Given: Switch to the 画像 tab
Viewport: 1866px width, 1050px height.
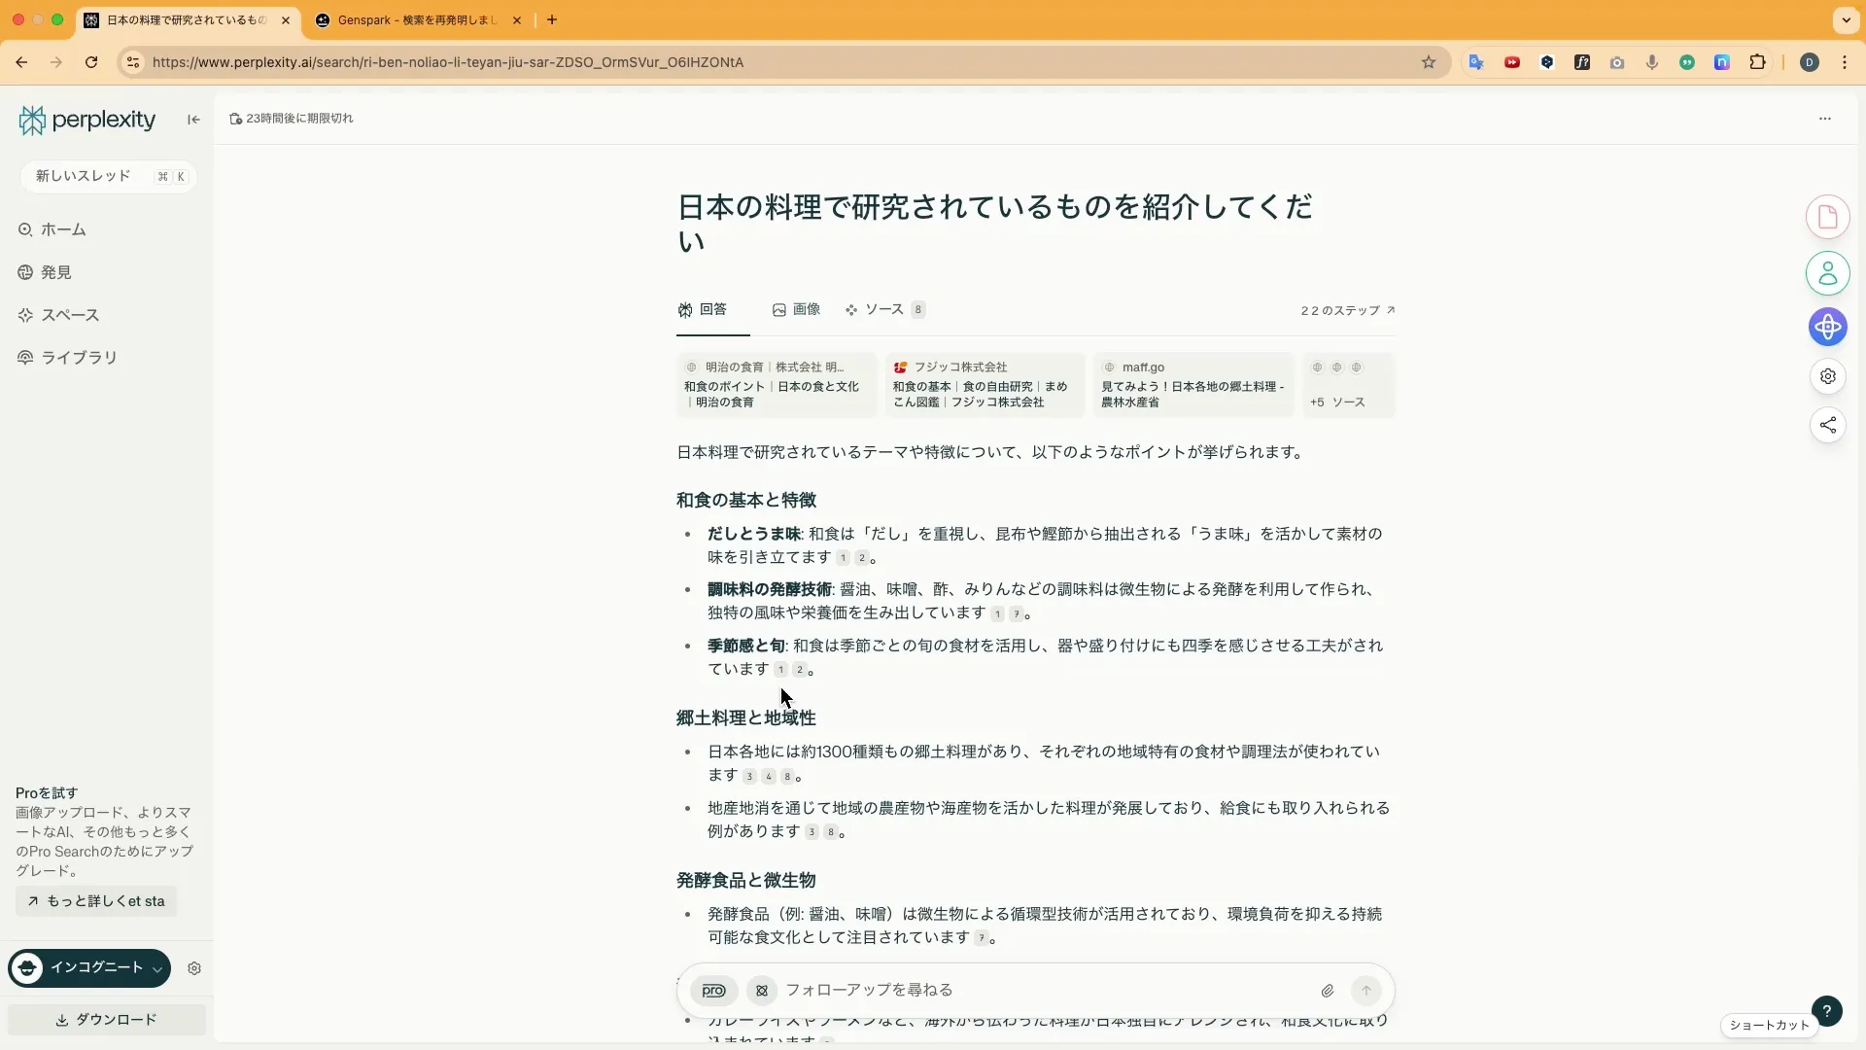Looking at the screenshot, I should tap(797, 309).
